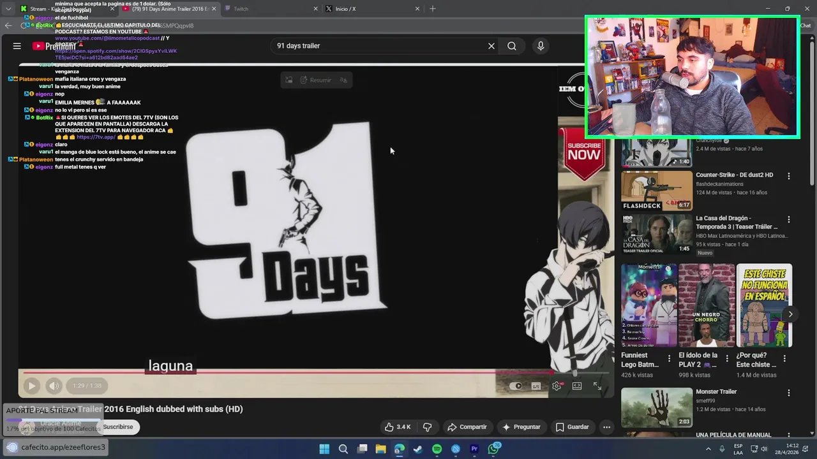Like the video with 3.4 K likes
Image resolution: width=817 pixels, height=459 pixels.
pyautogui.click(x=397, y=427)
